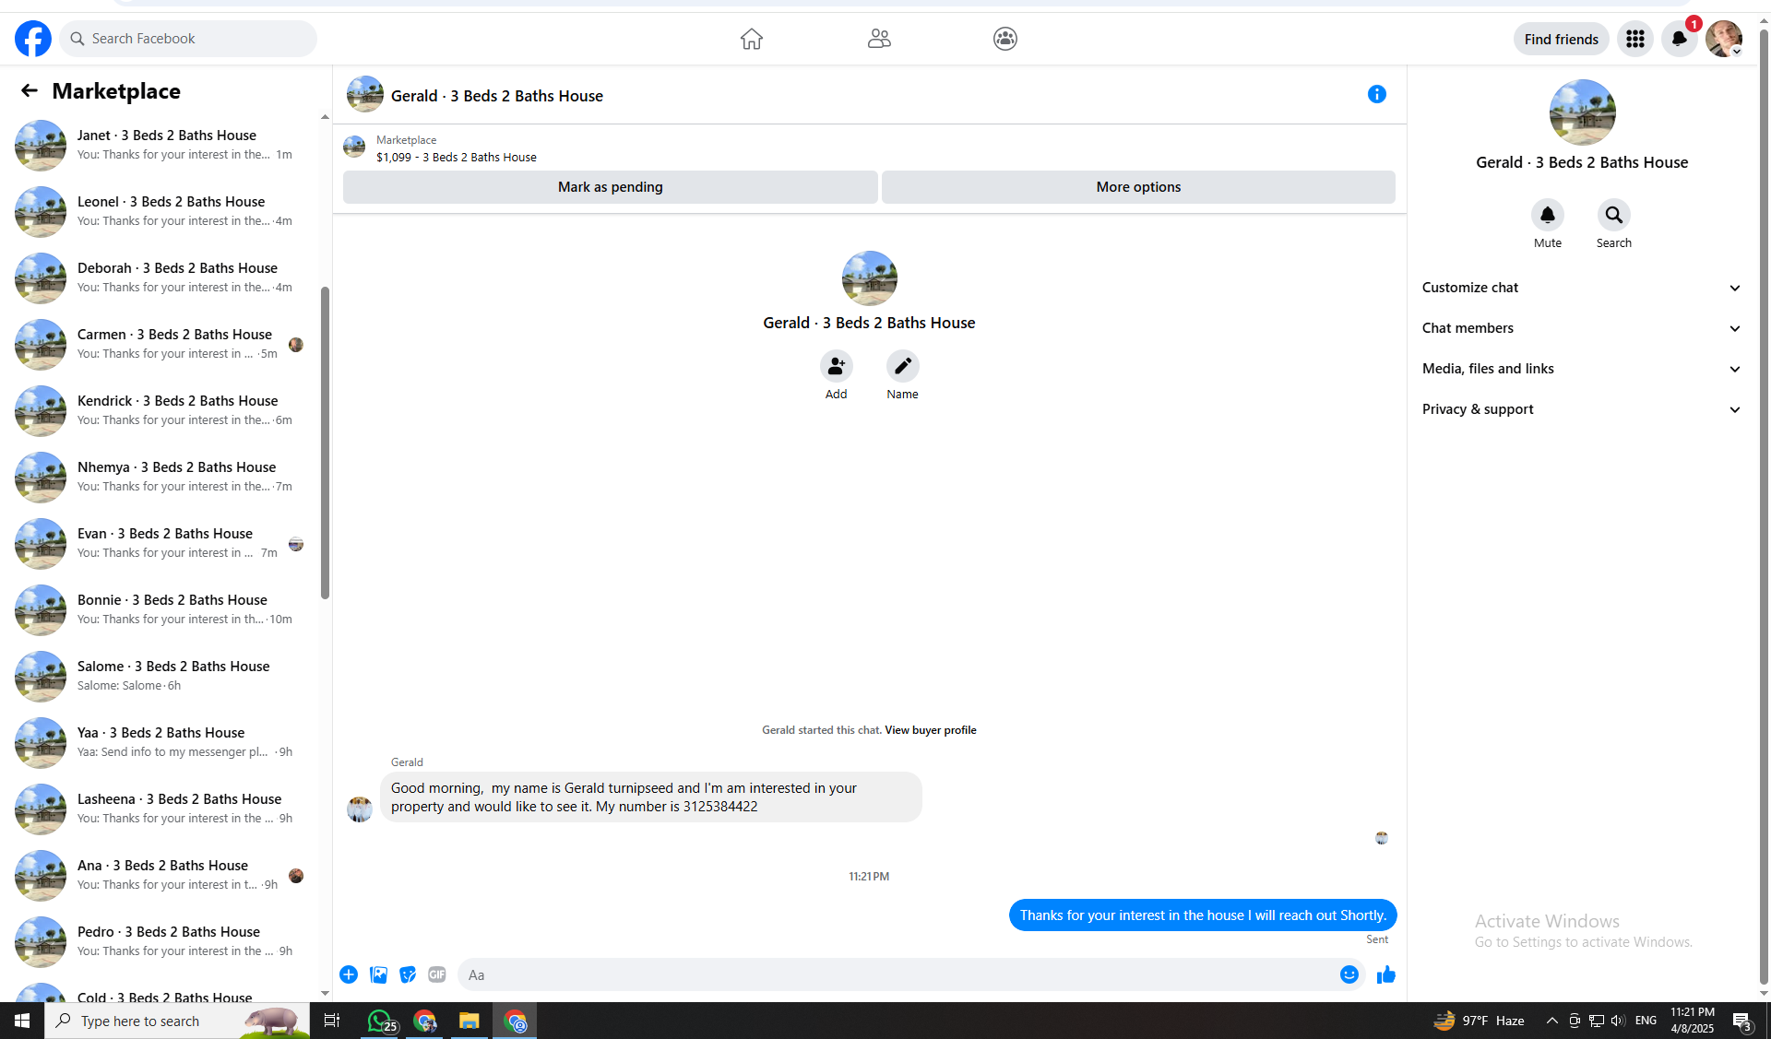The width and height of the screenshot is (1771, 1039).
Task: Open the notifications bell
Action: (x=1679, y=39)
